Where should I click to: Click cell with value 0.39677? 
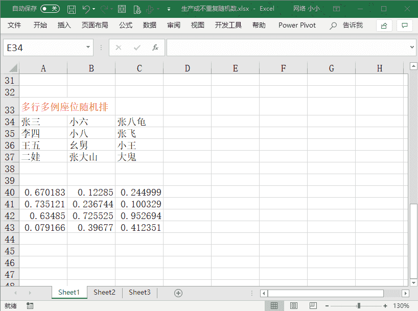pyautogui.click(x=91, y=227)
